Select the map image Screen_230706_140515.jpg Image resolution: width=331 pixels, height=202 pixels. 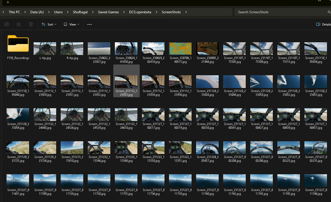click(x=180, y=48)
